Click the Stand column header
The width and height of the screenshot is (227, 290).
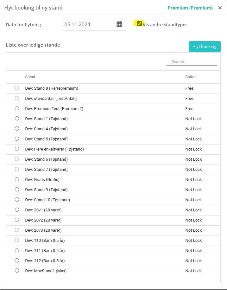tap(30, 77)
